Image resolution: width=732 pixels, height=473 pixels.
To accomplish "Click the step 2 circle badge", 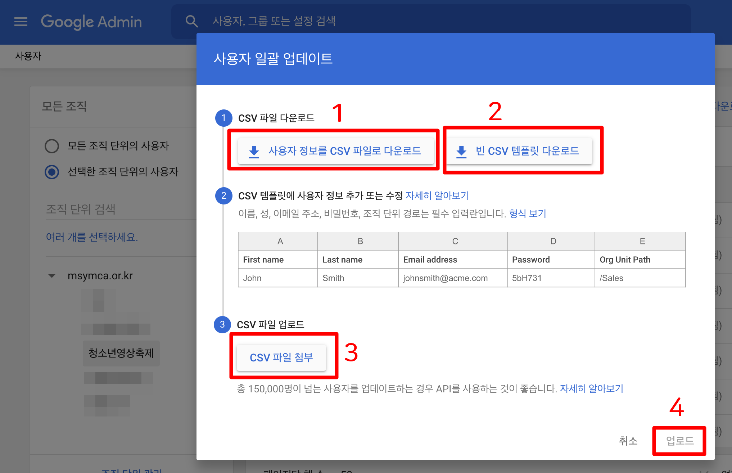I will coord(223,196).
